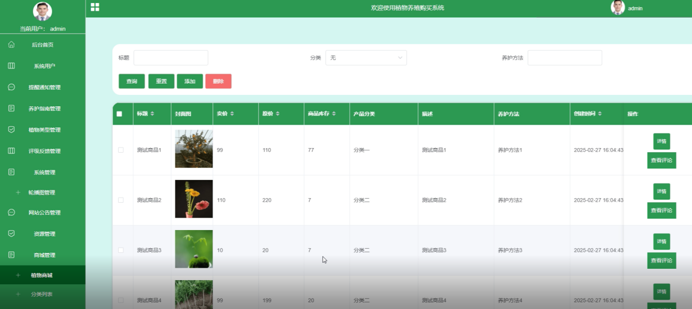Click the plus icon beside 植物商城
The height and width of the screenshot is (309, 692).
18,275
